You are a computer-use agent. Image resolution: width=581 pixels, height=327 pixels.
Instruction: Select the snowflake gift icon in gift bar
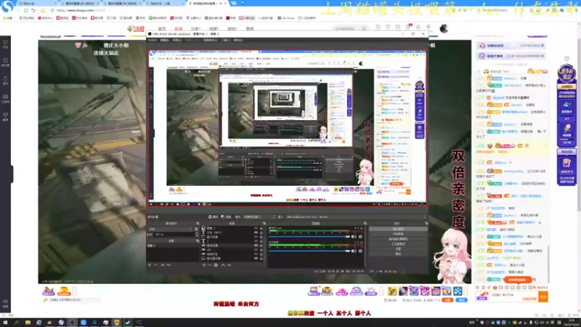point(458,291)
